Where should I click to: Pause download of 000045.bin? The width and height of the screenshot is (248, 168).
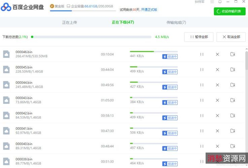click(202, 70)
